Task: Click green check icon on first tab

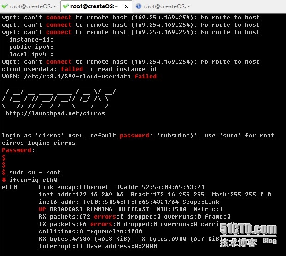Action: coord(5,6)
